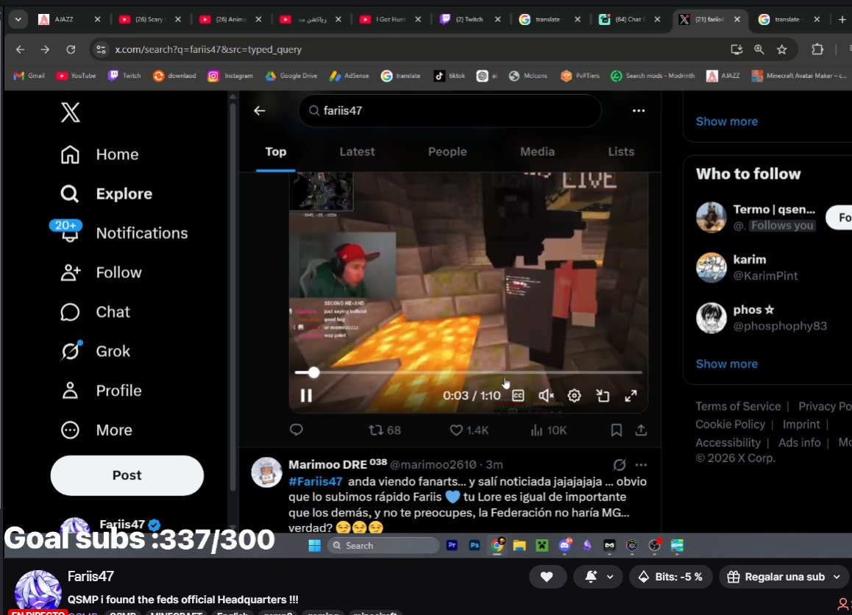The width and height of the screenshot is (852, 615).
Task: Share the video post
Action: point(641,430)
